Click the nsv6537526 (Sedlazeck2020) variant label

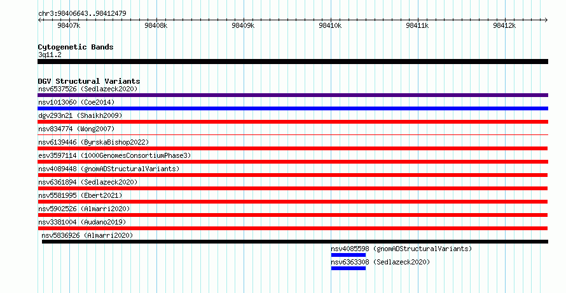click(88, 89)
